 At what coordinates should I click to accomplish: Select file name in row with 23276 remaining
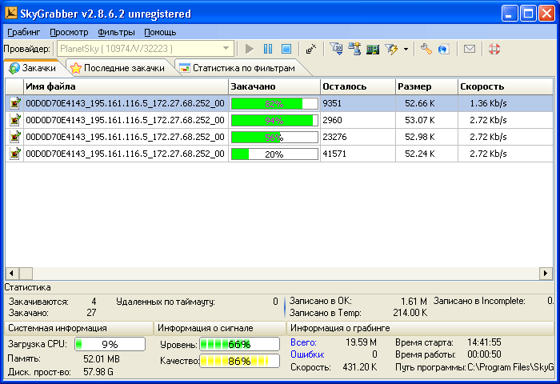125,137
